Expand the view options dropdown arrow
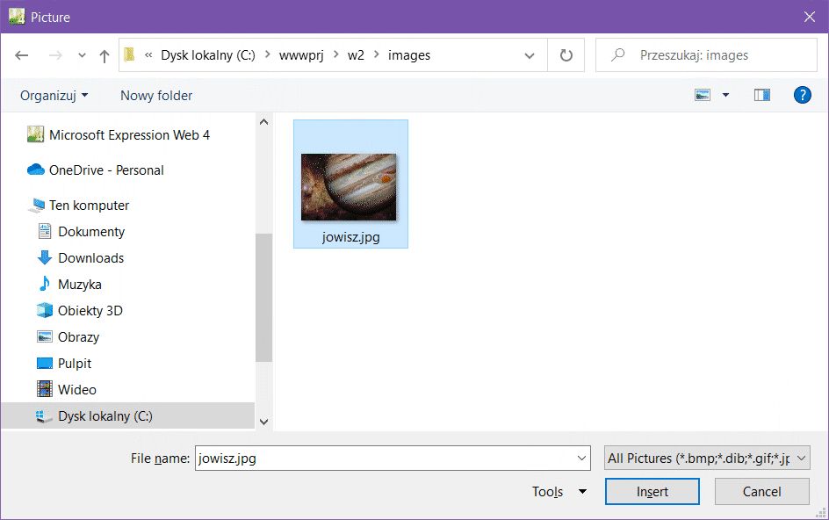Image resolution: width=829 pixels, height=520 pixels. click(x=726, y=95)
